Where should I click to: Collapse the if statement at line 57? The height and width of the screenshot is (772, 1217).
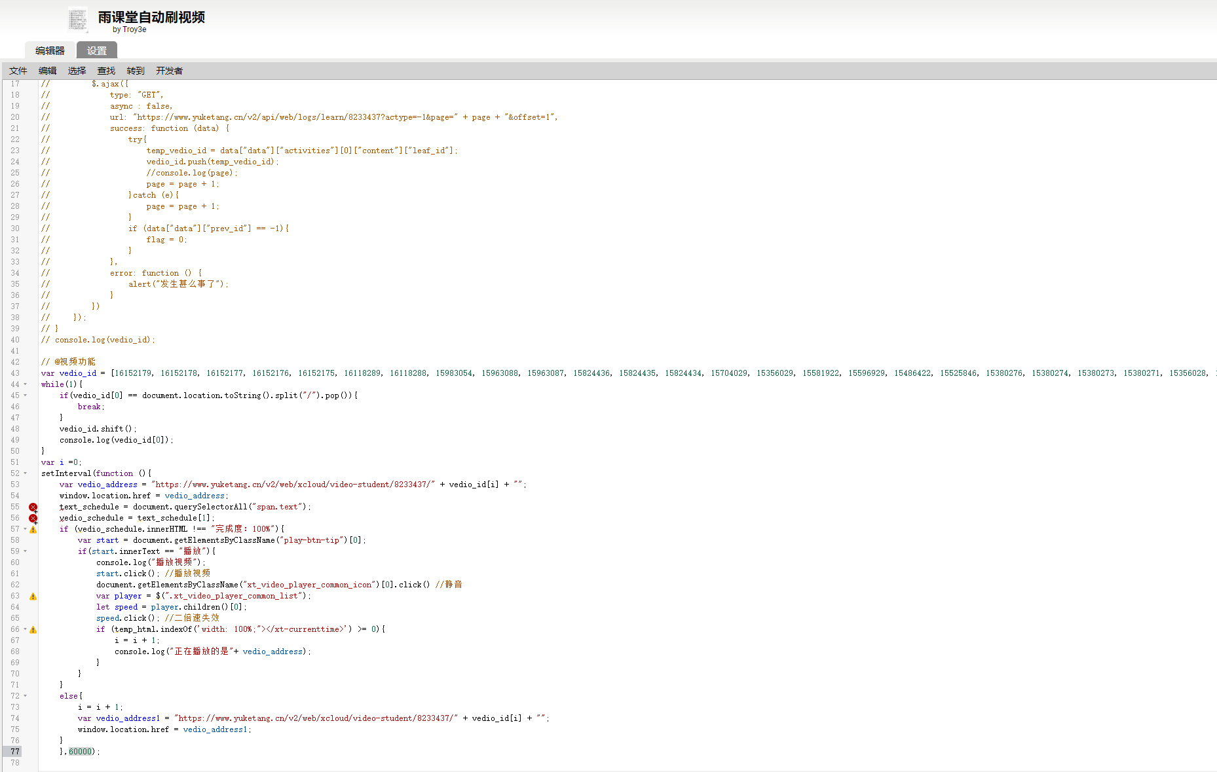tap(24, 529)
